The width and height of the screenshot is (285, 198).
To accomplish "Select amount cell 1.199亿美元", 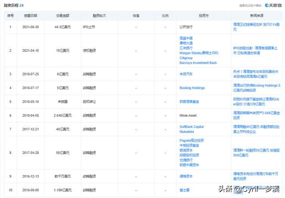I will pyautogui.click(x=62, y=190).
